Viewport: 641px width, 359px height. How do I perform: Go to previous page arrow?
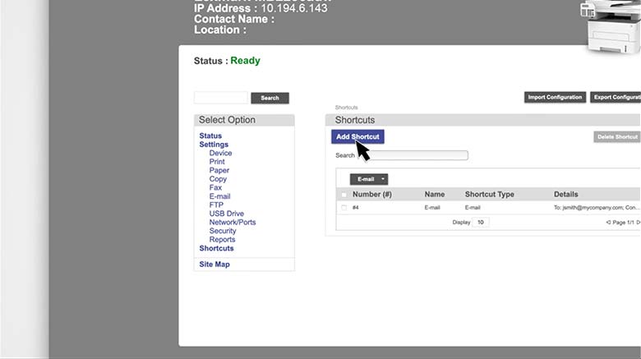point(608,223)
